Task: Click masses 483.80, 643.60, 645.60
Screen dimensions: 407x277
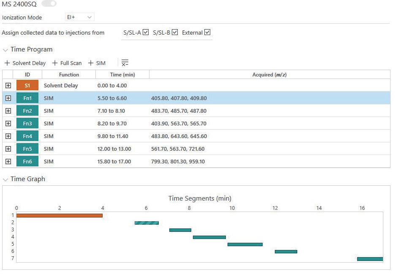Action: tap(179, 136)
